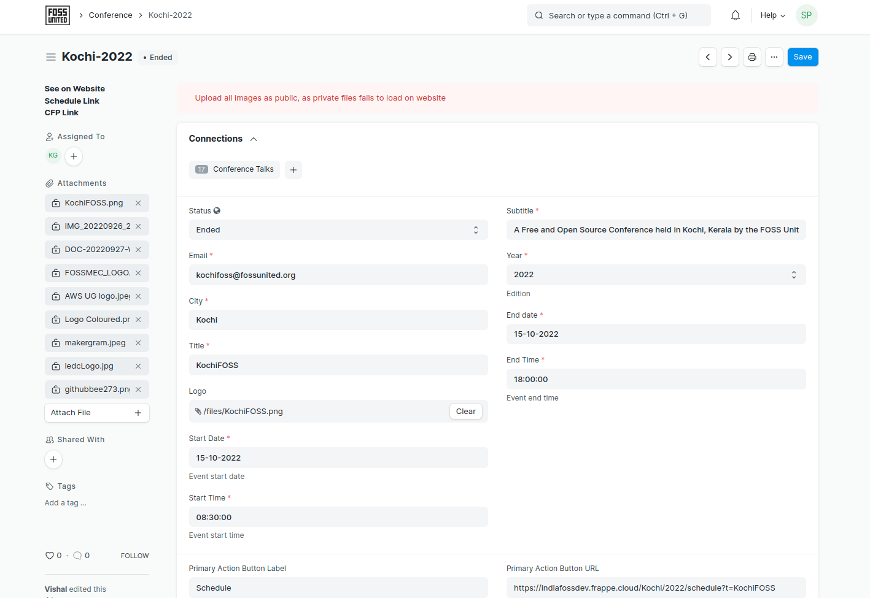Open the KochiFOSS.png attachment
Viewport: 870px width, 598px height.
pyautogui.click(x=94, y=203)
